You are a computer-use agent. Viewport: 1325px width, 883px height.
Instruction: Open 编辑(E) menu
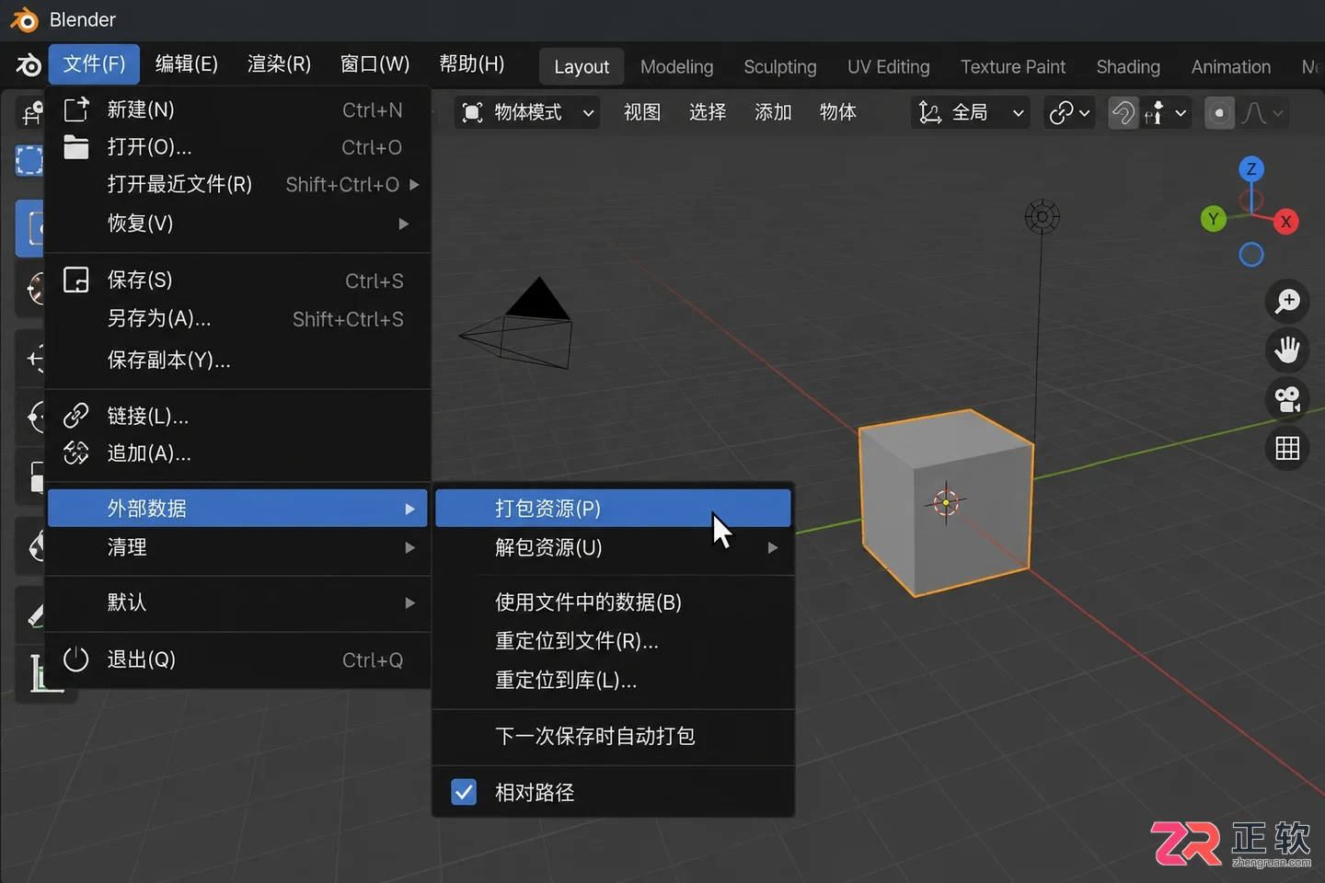(x=187, y=64)
